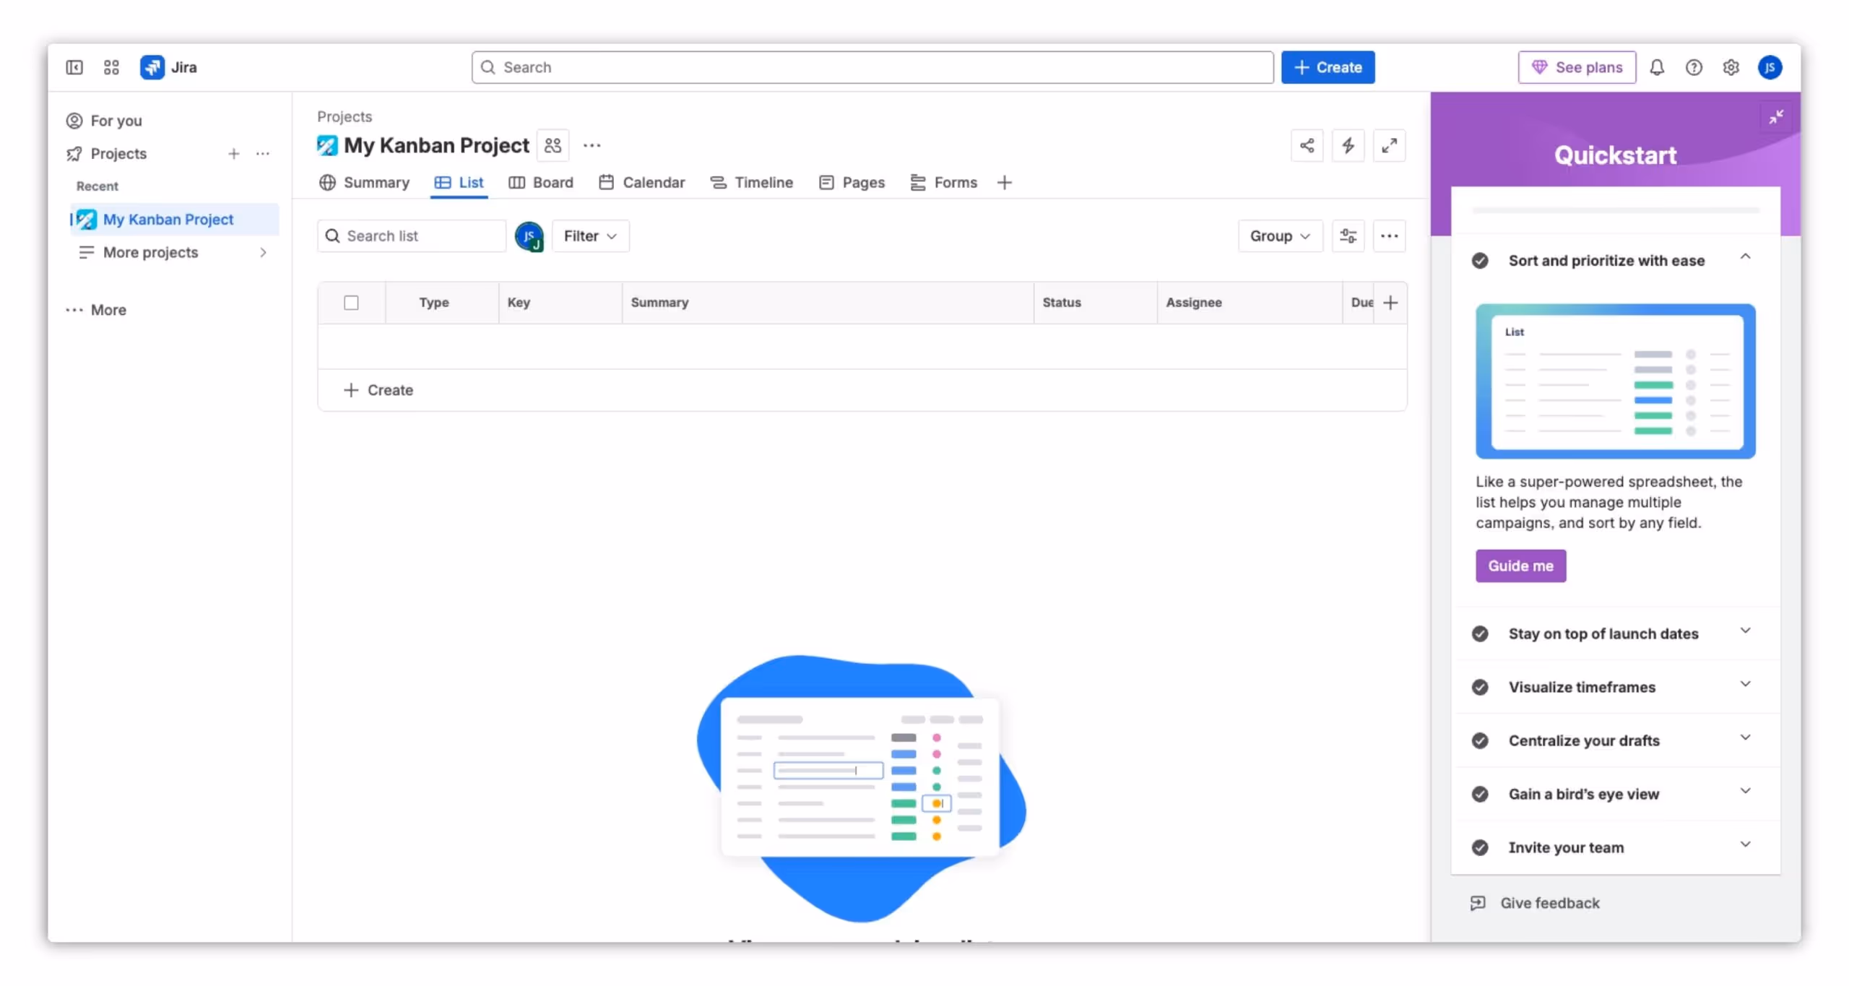
Task: Open the team members icon beside the project title
Action: pos(553,146)
